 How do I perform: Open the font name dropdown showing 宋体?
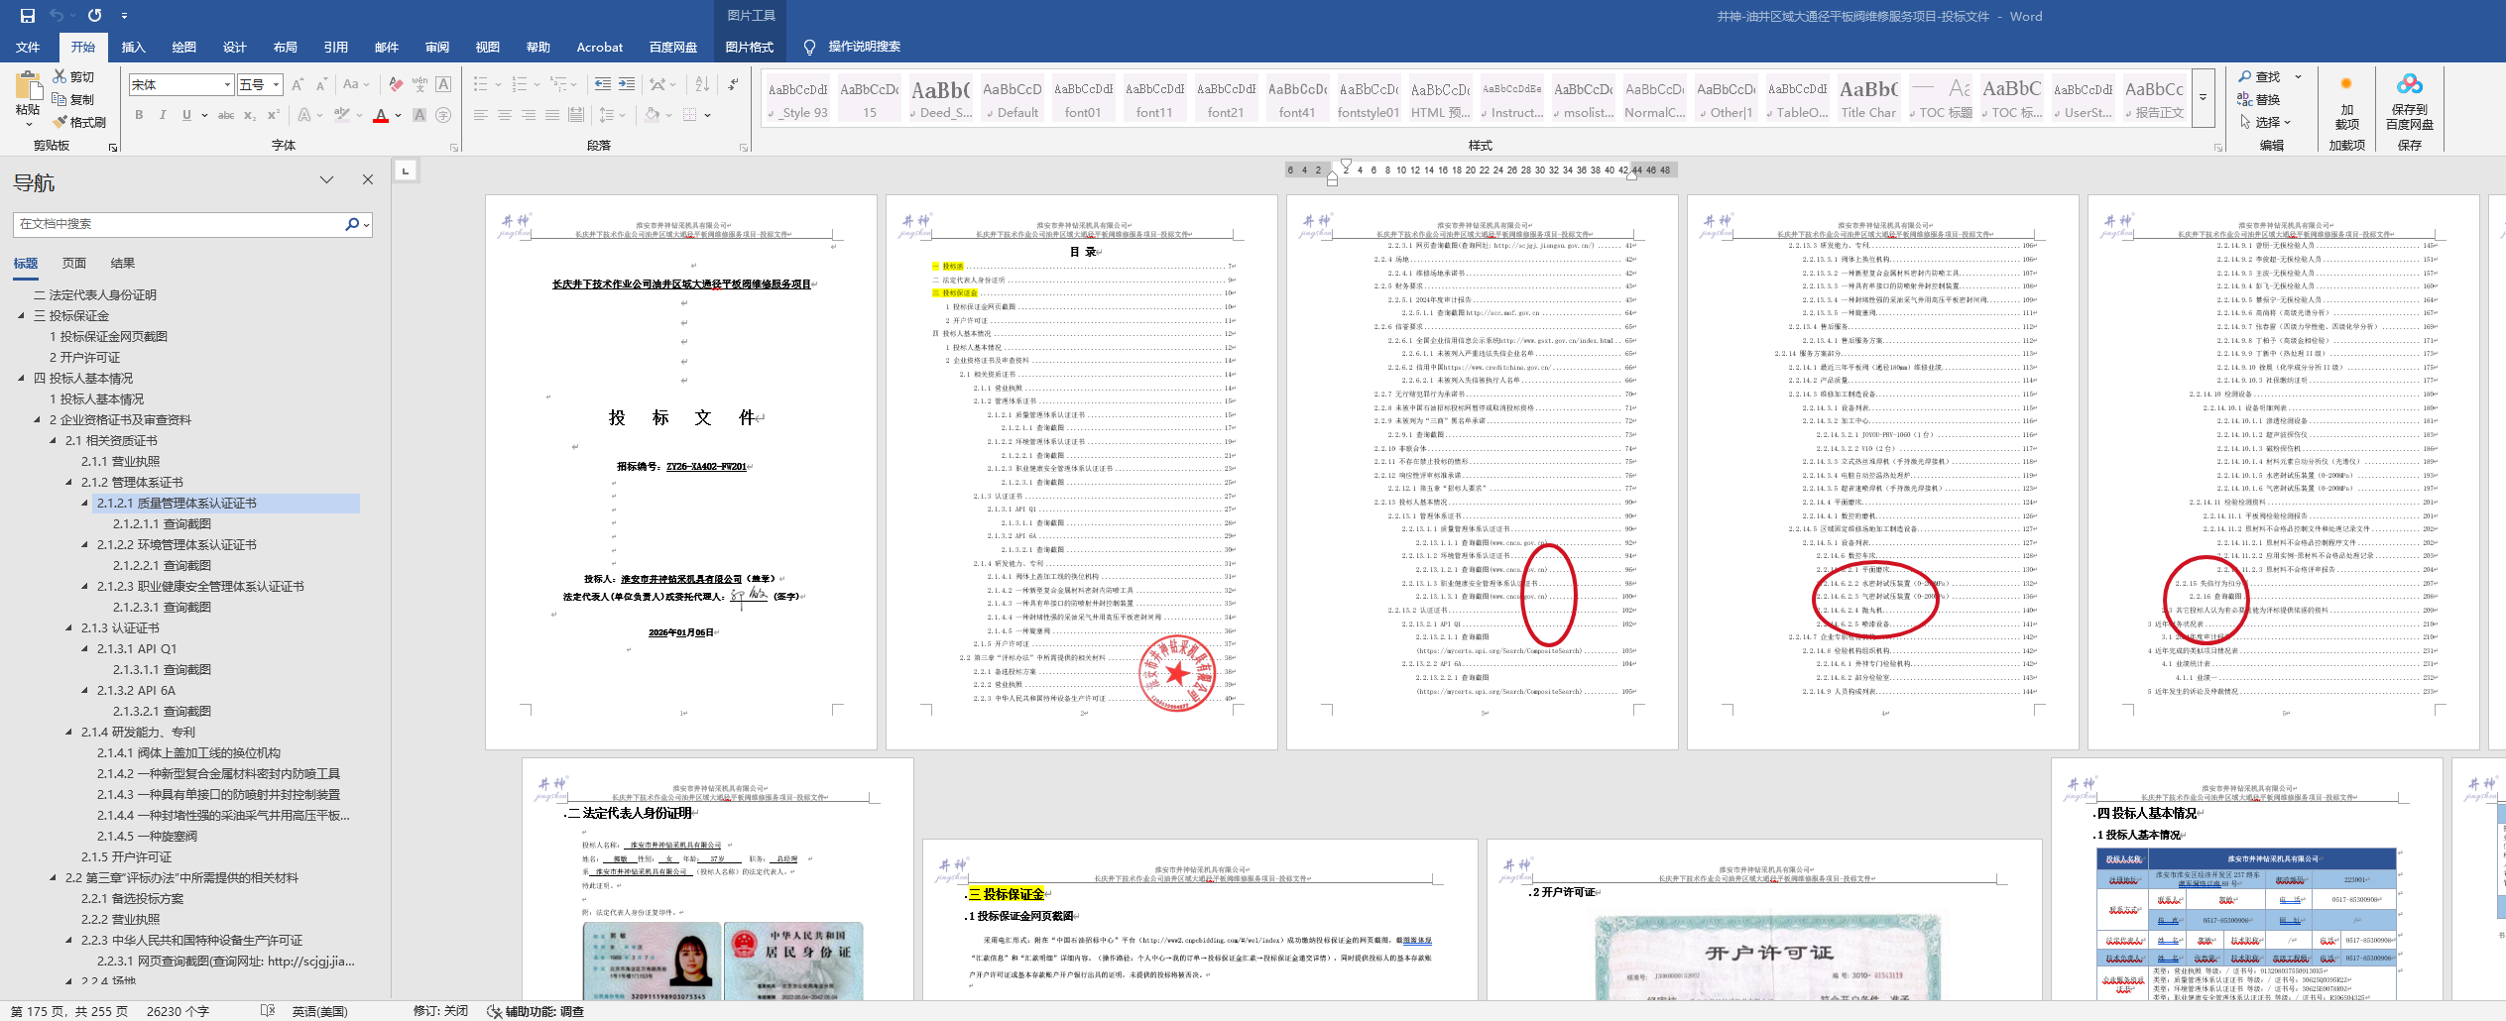tap(227, 85)
